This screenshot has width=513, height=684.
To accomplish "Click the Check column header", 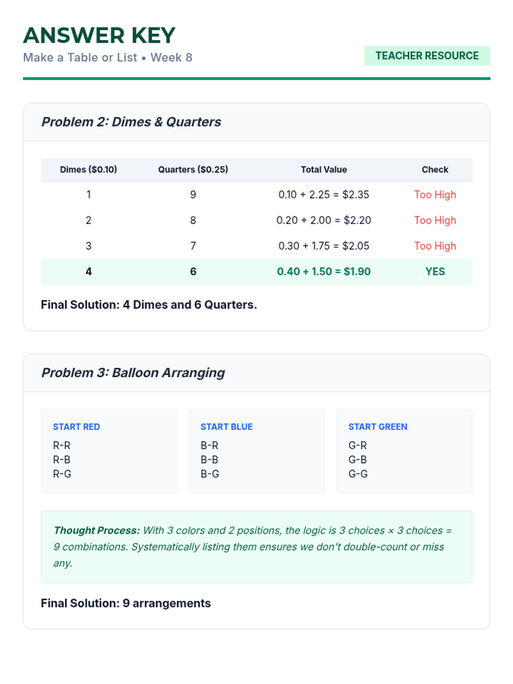I will click(x=435, y=170).
